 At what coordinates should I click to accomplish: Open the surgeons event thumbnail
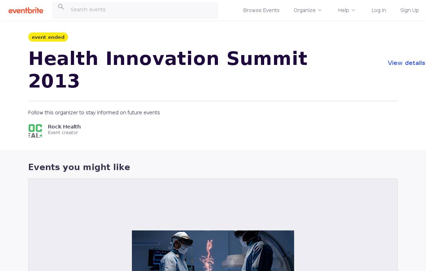pyautogui.click(x=213, y=251)
